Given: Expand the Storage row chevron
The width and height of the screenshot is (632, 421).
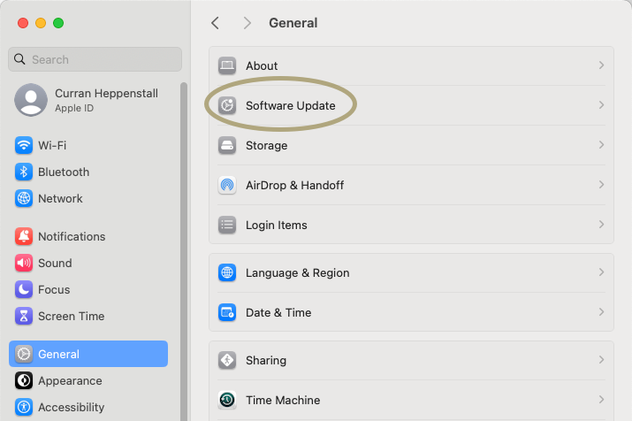Looking at the screenshot, I should [x=601, y=145].
